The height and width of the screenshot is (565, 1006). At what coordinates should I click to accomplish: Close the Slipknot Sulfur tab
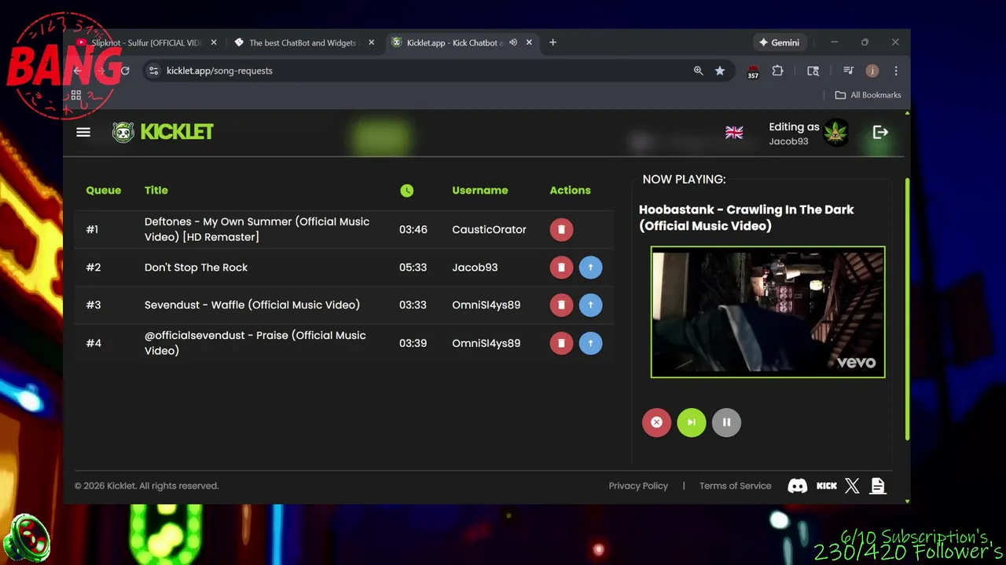coord(214,42)
